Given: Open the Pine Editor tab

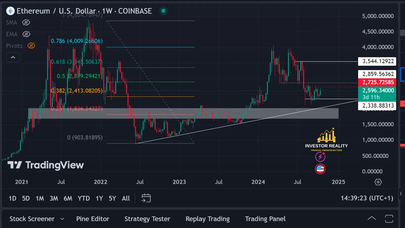Looking at the screenshot, I should pyautogui.click(x=93, y=219).
